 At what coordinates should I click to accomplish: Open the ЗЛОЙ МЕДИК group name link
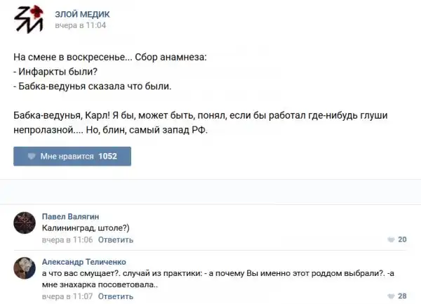81,14
